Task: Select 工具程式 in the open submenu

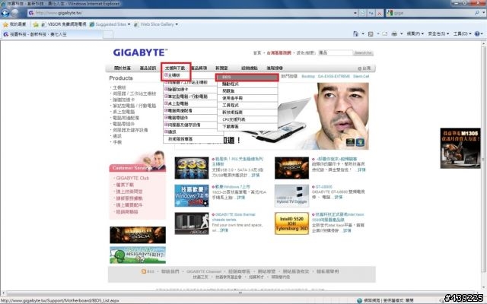Action: [x=247, y=106]
